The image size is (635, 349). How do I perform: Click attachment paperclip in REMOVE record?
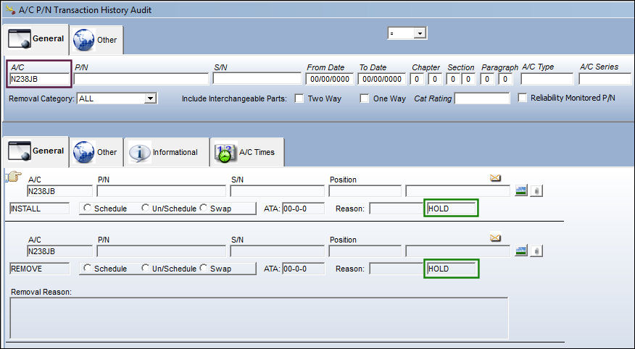[536, 251]
